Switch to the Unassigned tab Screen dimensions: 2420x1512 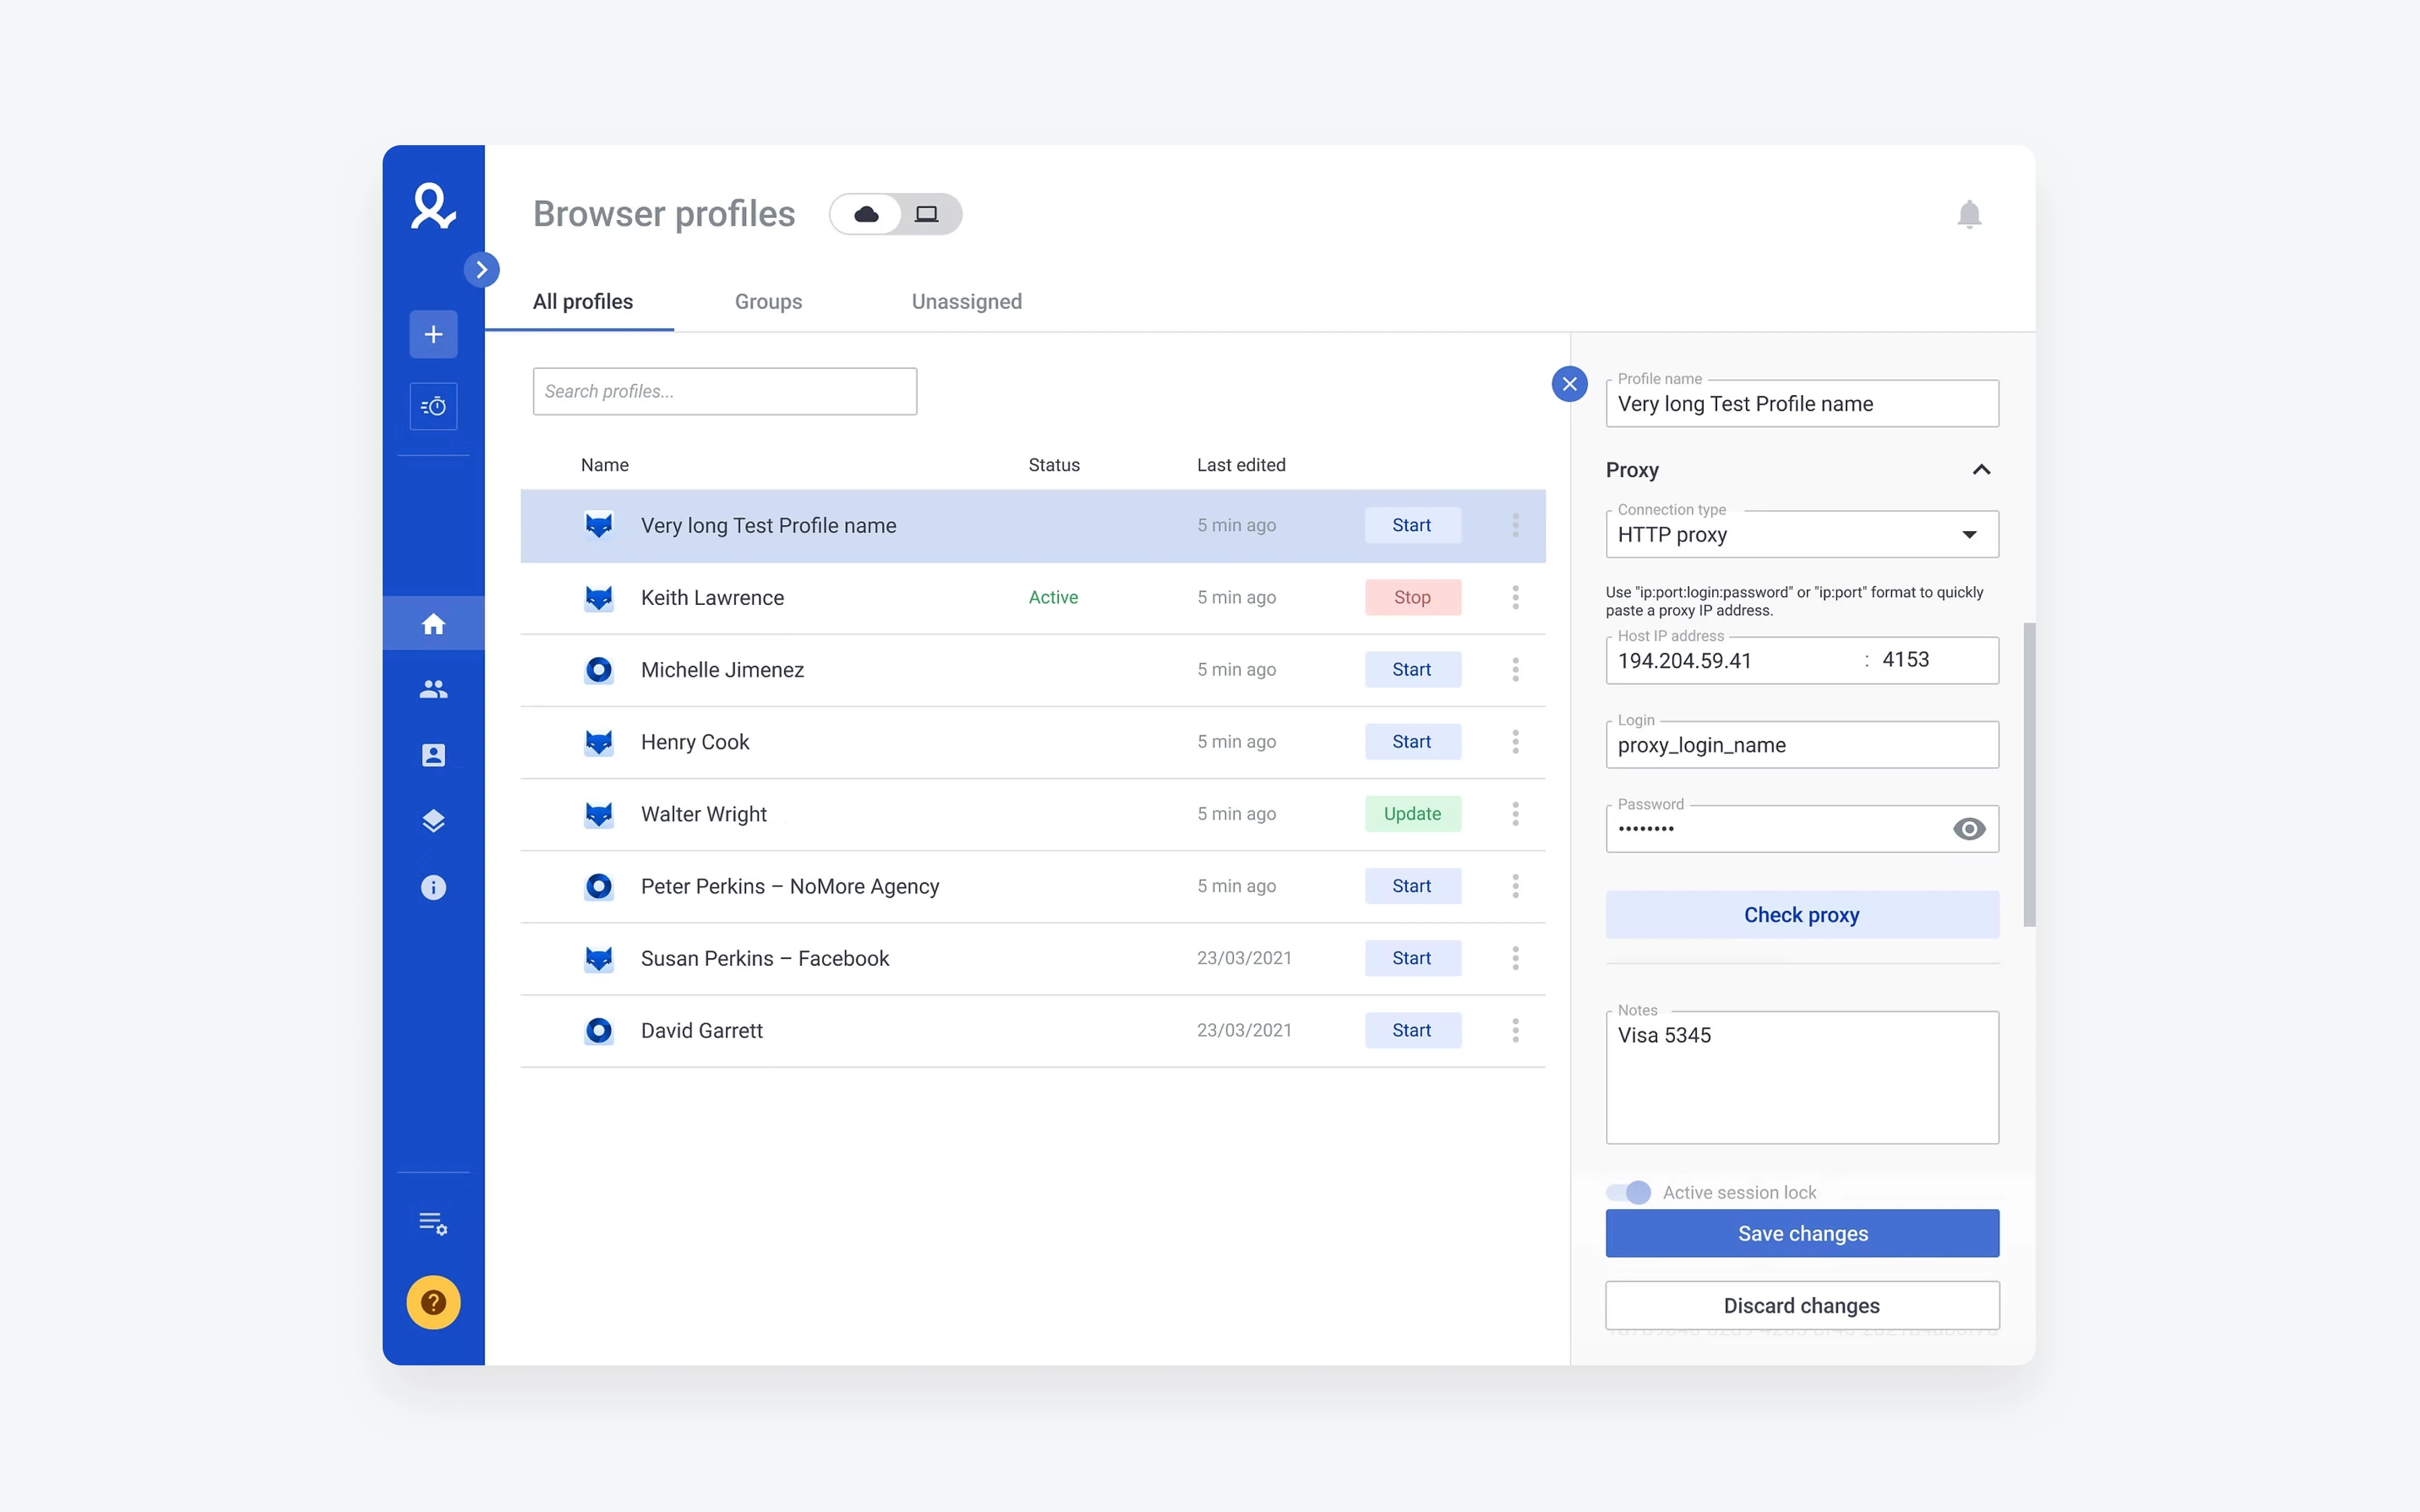tap(966, 301)
